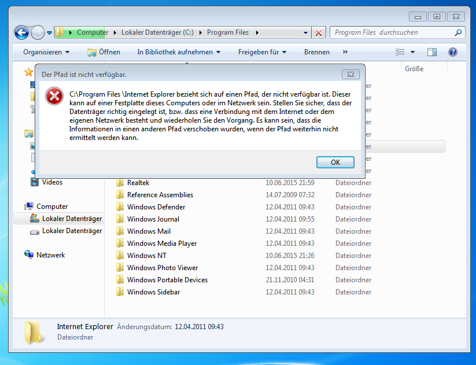Open the view options dropdown arrow
476x365 pixels.
[412, 52]
